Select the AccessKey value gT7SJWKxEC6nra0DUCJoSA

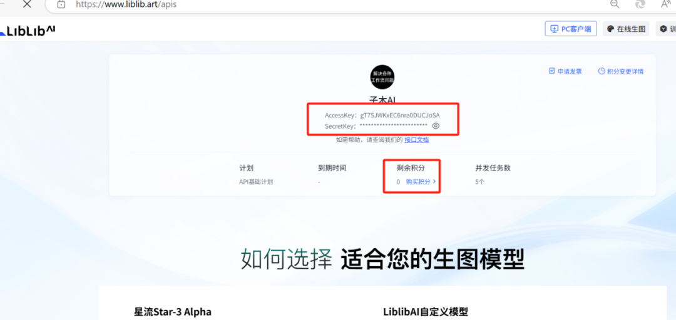(x=400, y=116)
